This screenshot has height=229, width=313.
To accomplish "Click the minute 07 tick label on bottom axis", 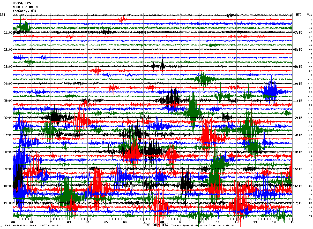I will point(143,222).
